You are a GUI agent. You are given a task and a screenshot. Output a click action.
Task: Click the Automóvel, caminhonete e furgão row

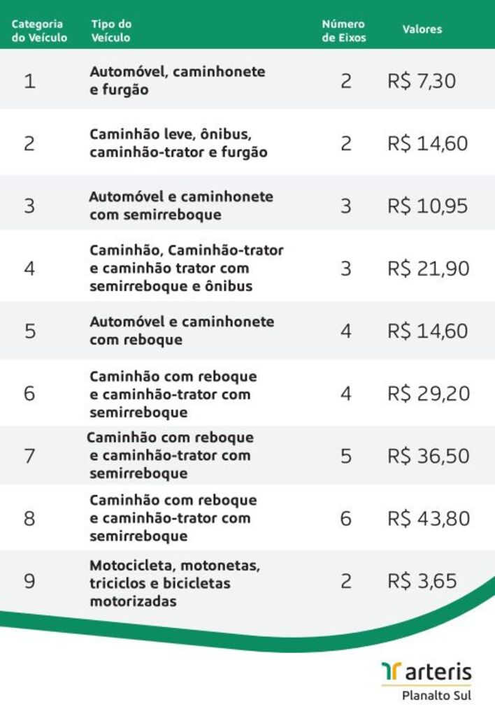[247, 80]
